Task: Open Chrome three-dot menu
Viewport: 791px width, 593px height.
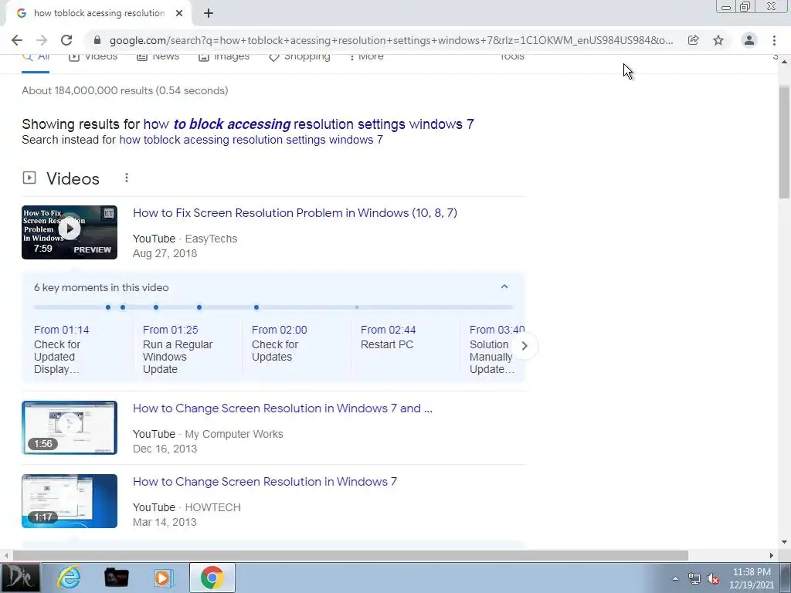Action: click(774, 40)
